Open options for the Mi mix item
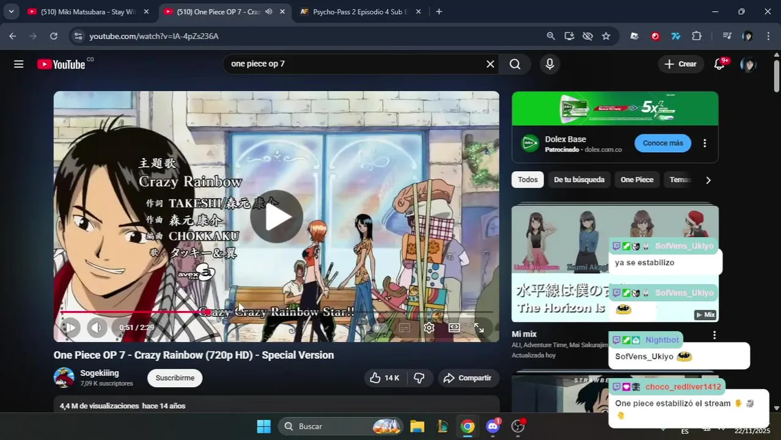The width and height of the screenshot is (781, 440). (x=714, y=335)
